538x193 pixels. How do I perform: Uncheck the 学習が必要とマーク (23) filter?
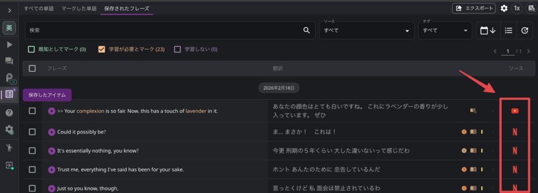coord(101,49)
